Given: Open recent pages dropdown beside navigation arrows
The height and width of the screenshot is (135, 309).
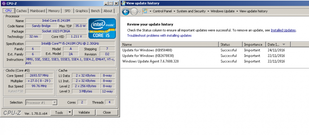Looking at the screenshot, I should coord(140,12).
